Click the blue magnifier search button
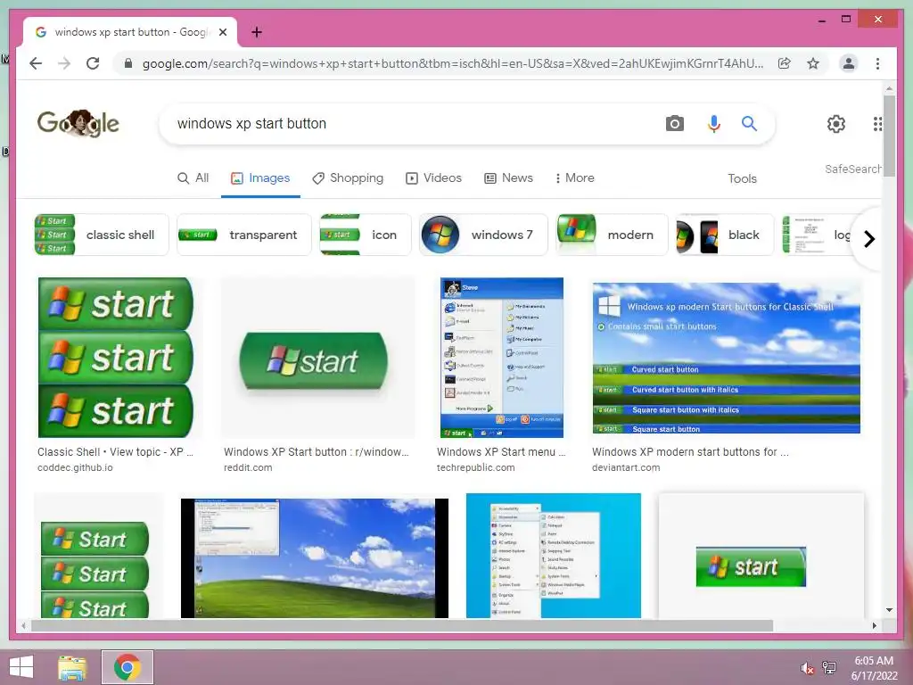This screenshot has height=685, width=913. pos(749,123)
